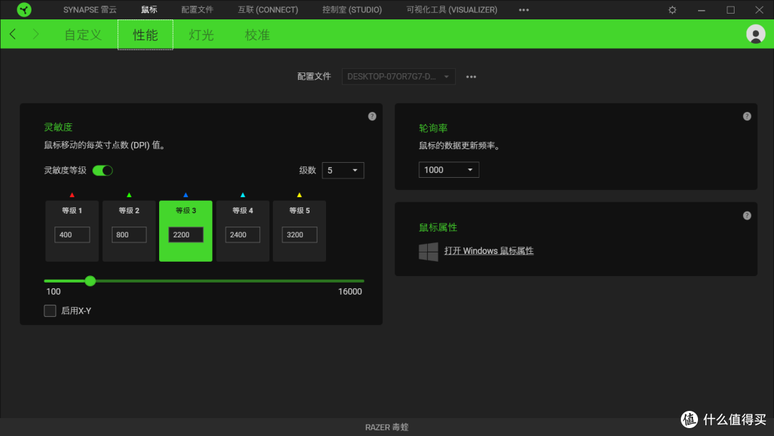The image size is (774, 436).
Task: Enable the X-Y checkbox
Action: click(x=50, y=311)
